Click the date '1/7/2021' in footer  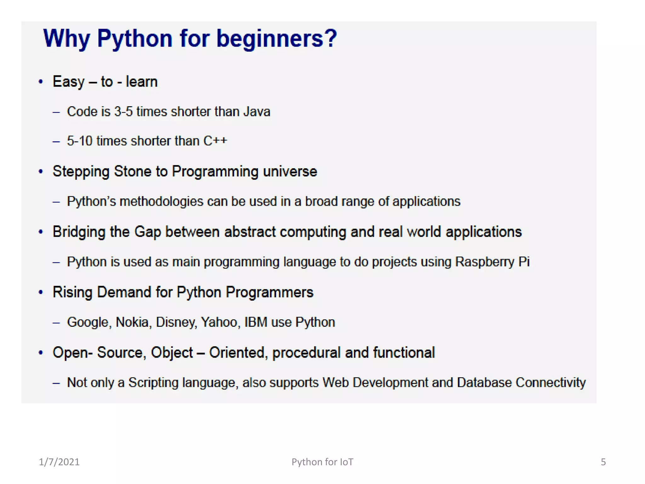[x=59, y=462]
